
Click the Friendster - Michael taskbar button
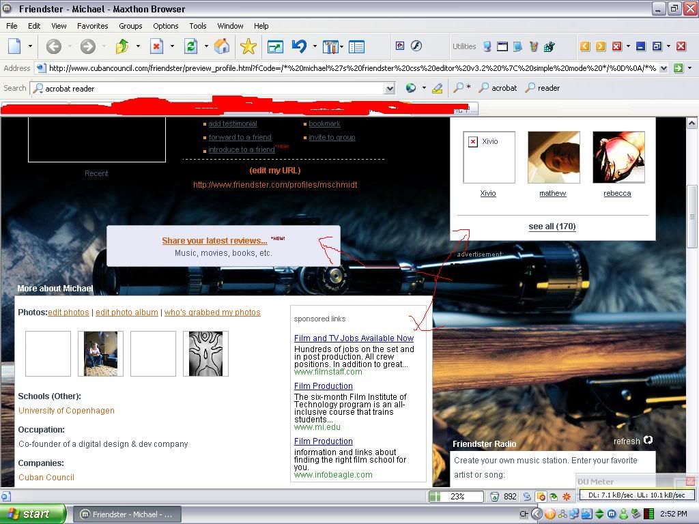[126, 514]
